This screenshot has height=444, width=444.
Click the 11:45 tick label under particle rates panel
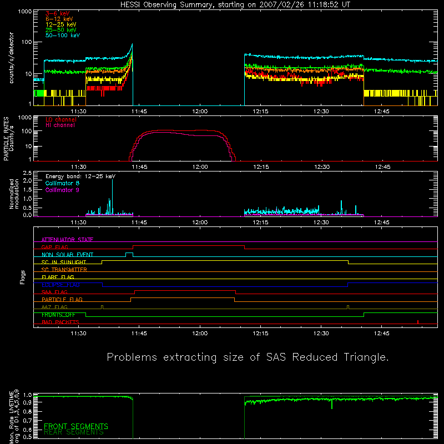click(x=139, y=167)
